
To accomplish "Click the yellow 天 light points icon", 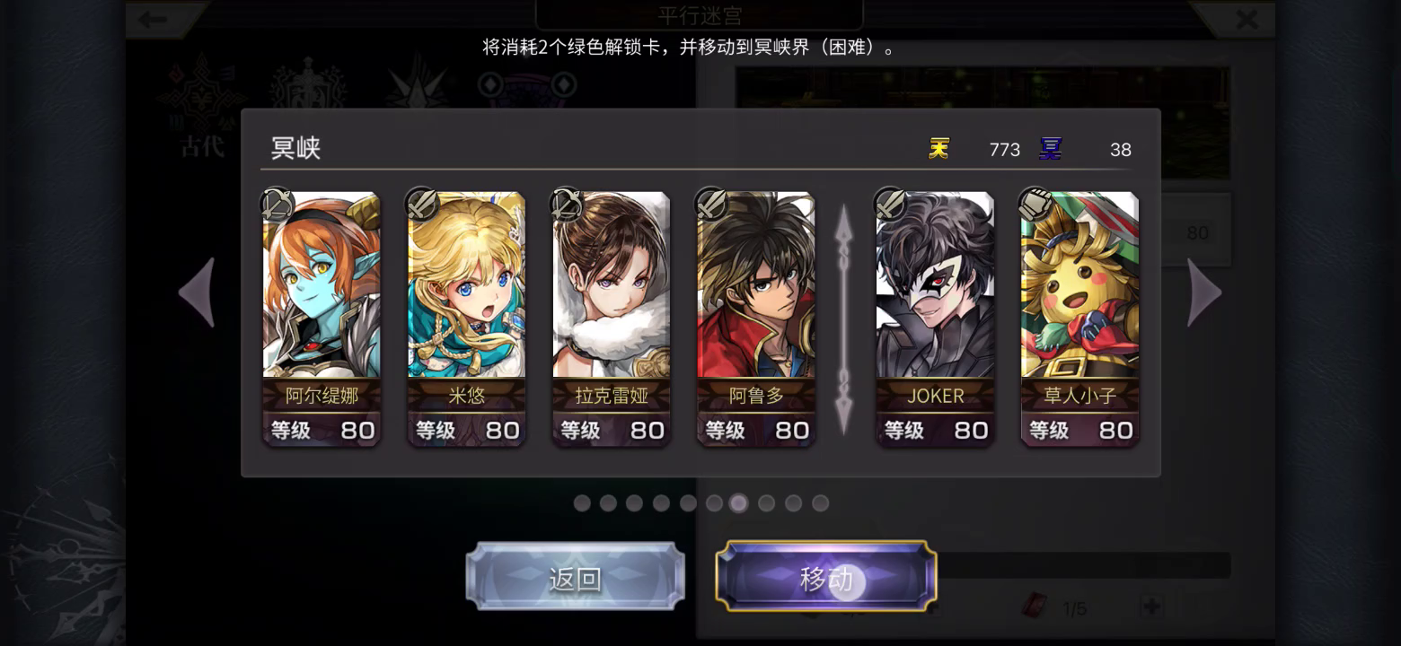I will 938,148.
